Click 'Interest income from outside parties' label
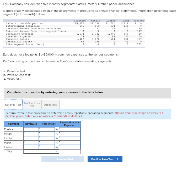Screen dimensions: 188x171 [34, 29]
